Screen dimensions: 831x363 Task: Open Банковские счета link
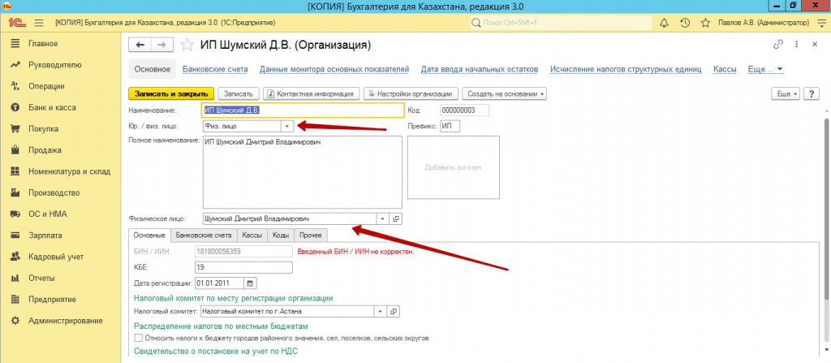(215, 69)
